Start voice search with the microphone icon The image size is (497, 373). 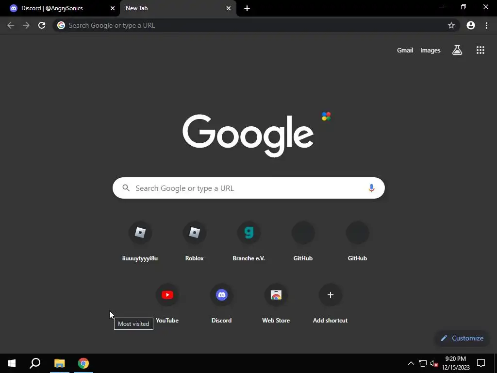pyautogui.click(x=371, y=188)
